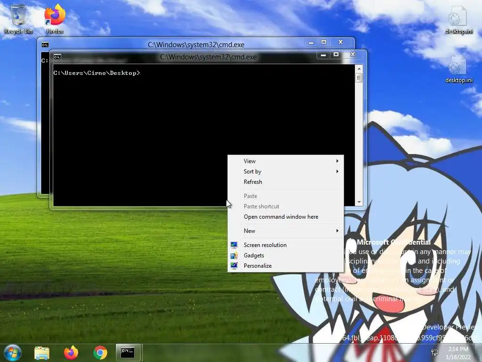Open Screen resolution settings
Viewport: 482px width, 362px height.
[x=286, y=245]
